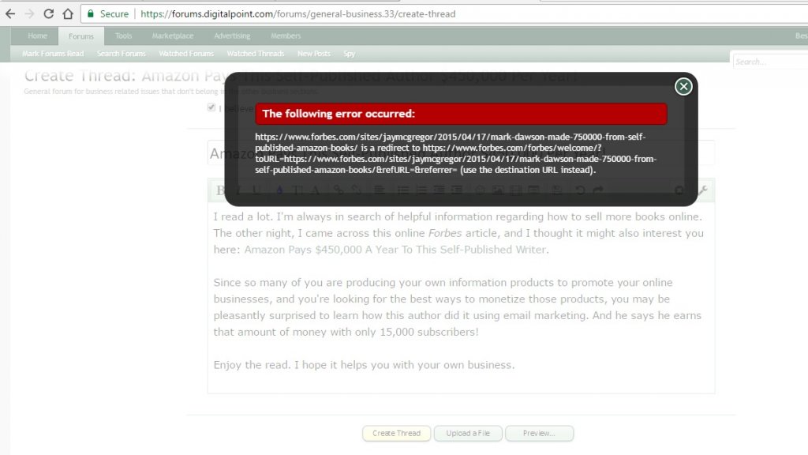This screenshot has width=808, height=455.
Task: Click the remove formatting icon
Action: click(x=679, y=190)
